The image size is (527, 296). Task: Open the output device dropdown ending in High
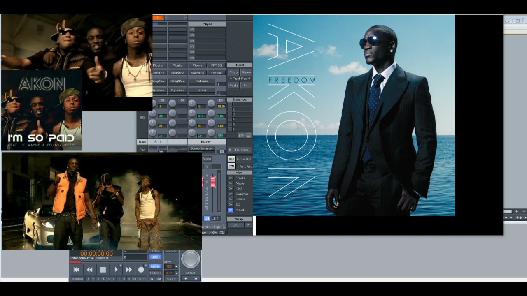[224, 227]
